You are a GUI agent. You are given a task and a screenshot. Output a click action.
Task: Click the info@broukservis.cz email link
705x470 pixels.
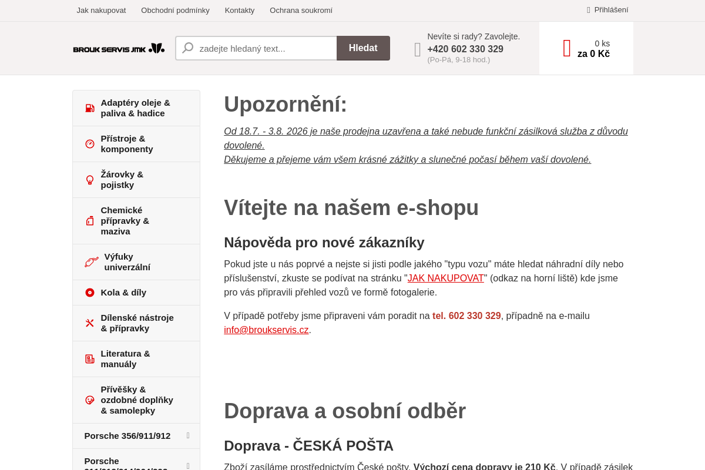click(x=266, y=330)
